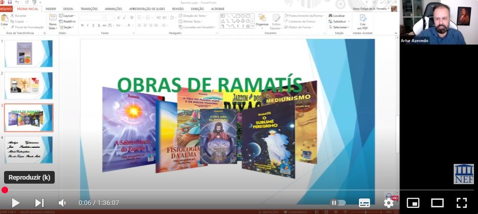The width and height of the screenshot is (478, 214).
Task: Open the EXIBIÇÃO ribbon tab
Action: [x=197, y=9]
